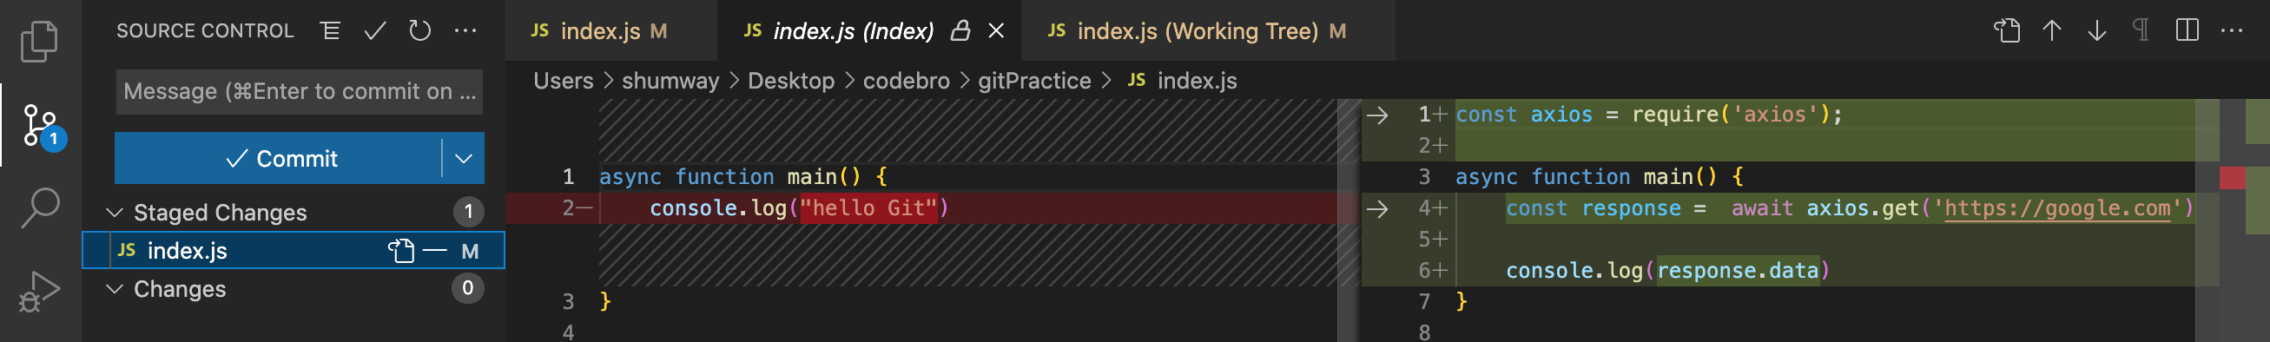Open the Run and Debug view
The width and height of the screenshot is (2270, 342).
(40, 291)
